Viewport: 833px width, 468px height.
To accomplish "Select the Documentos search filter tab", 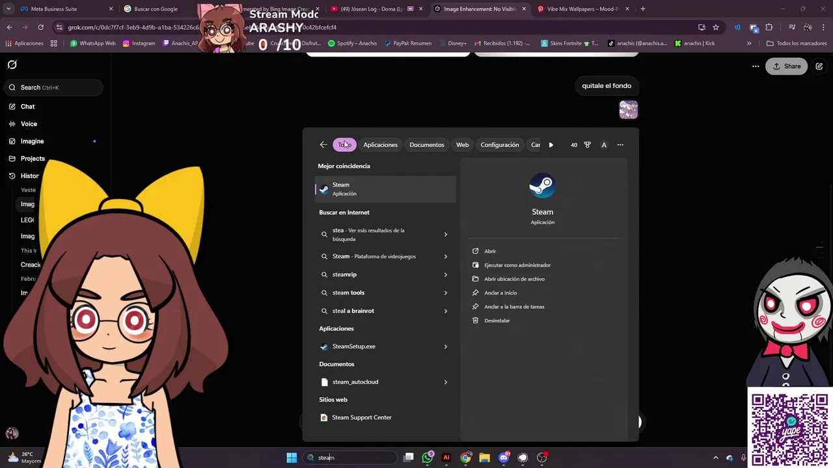I will click(x=427, y=145).
